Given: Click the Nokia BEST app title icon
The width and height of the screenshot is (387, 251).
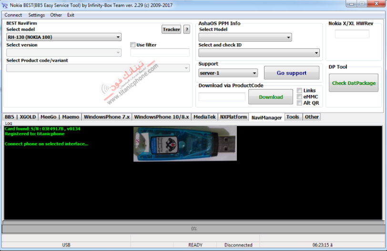Looking at the screenshot, I should (4, 5).
